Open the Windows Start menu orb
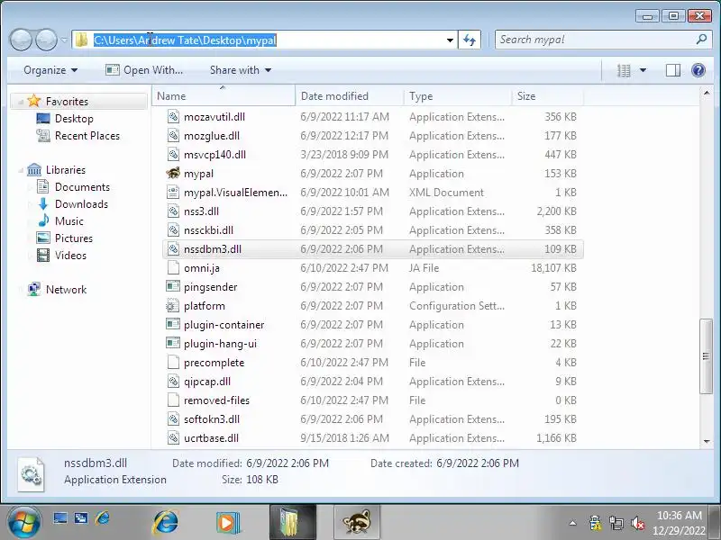This screenshot has width=721, height=540. click(23, 522)
